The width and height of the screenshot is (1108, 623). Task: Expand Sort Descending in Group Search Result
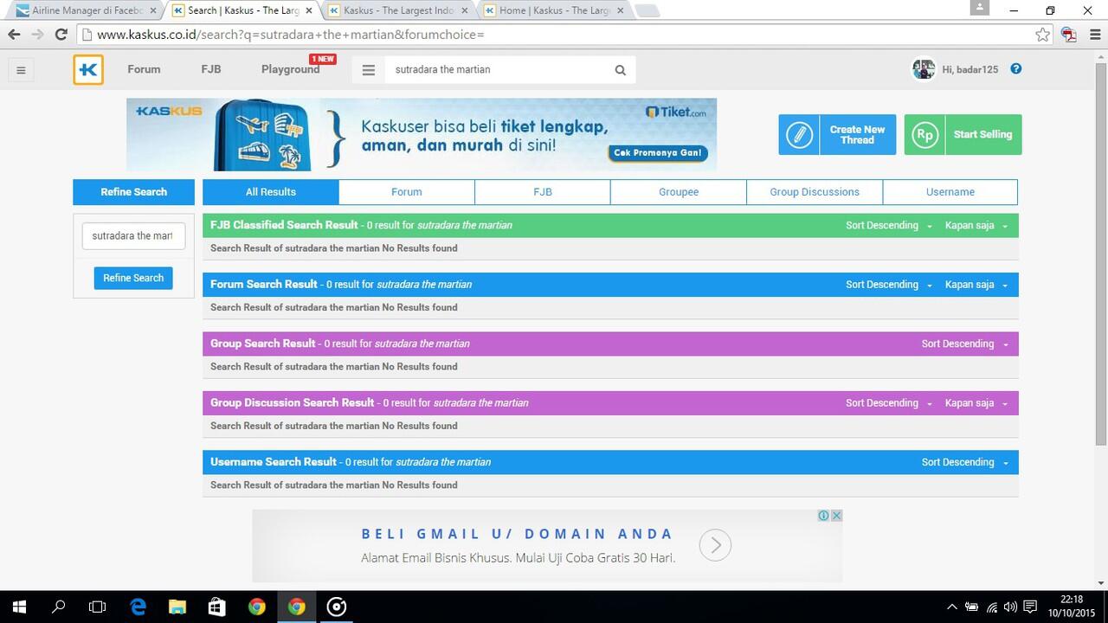965,344
